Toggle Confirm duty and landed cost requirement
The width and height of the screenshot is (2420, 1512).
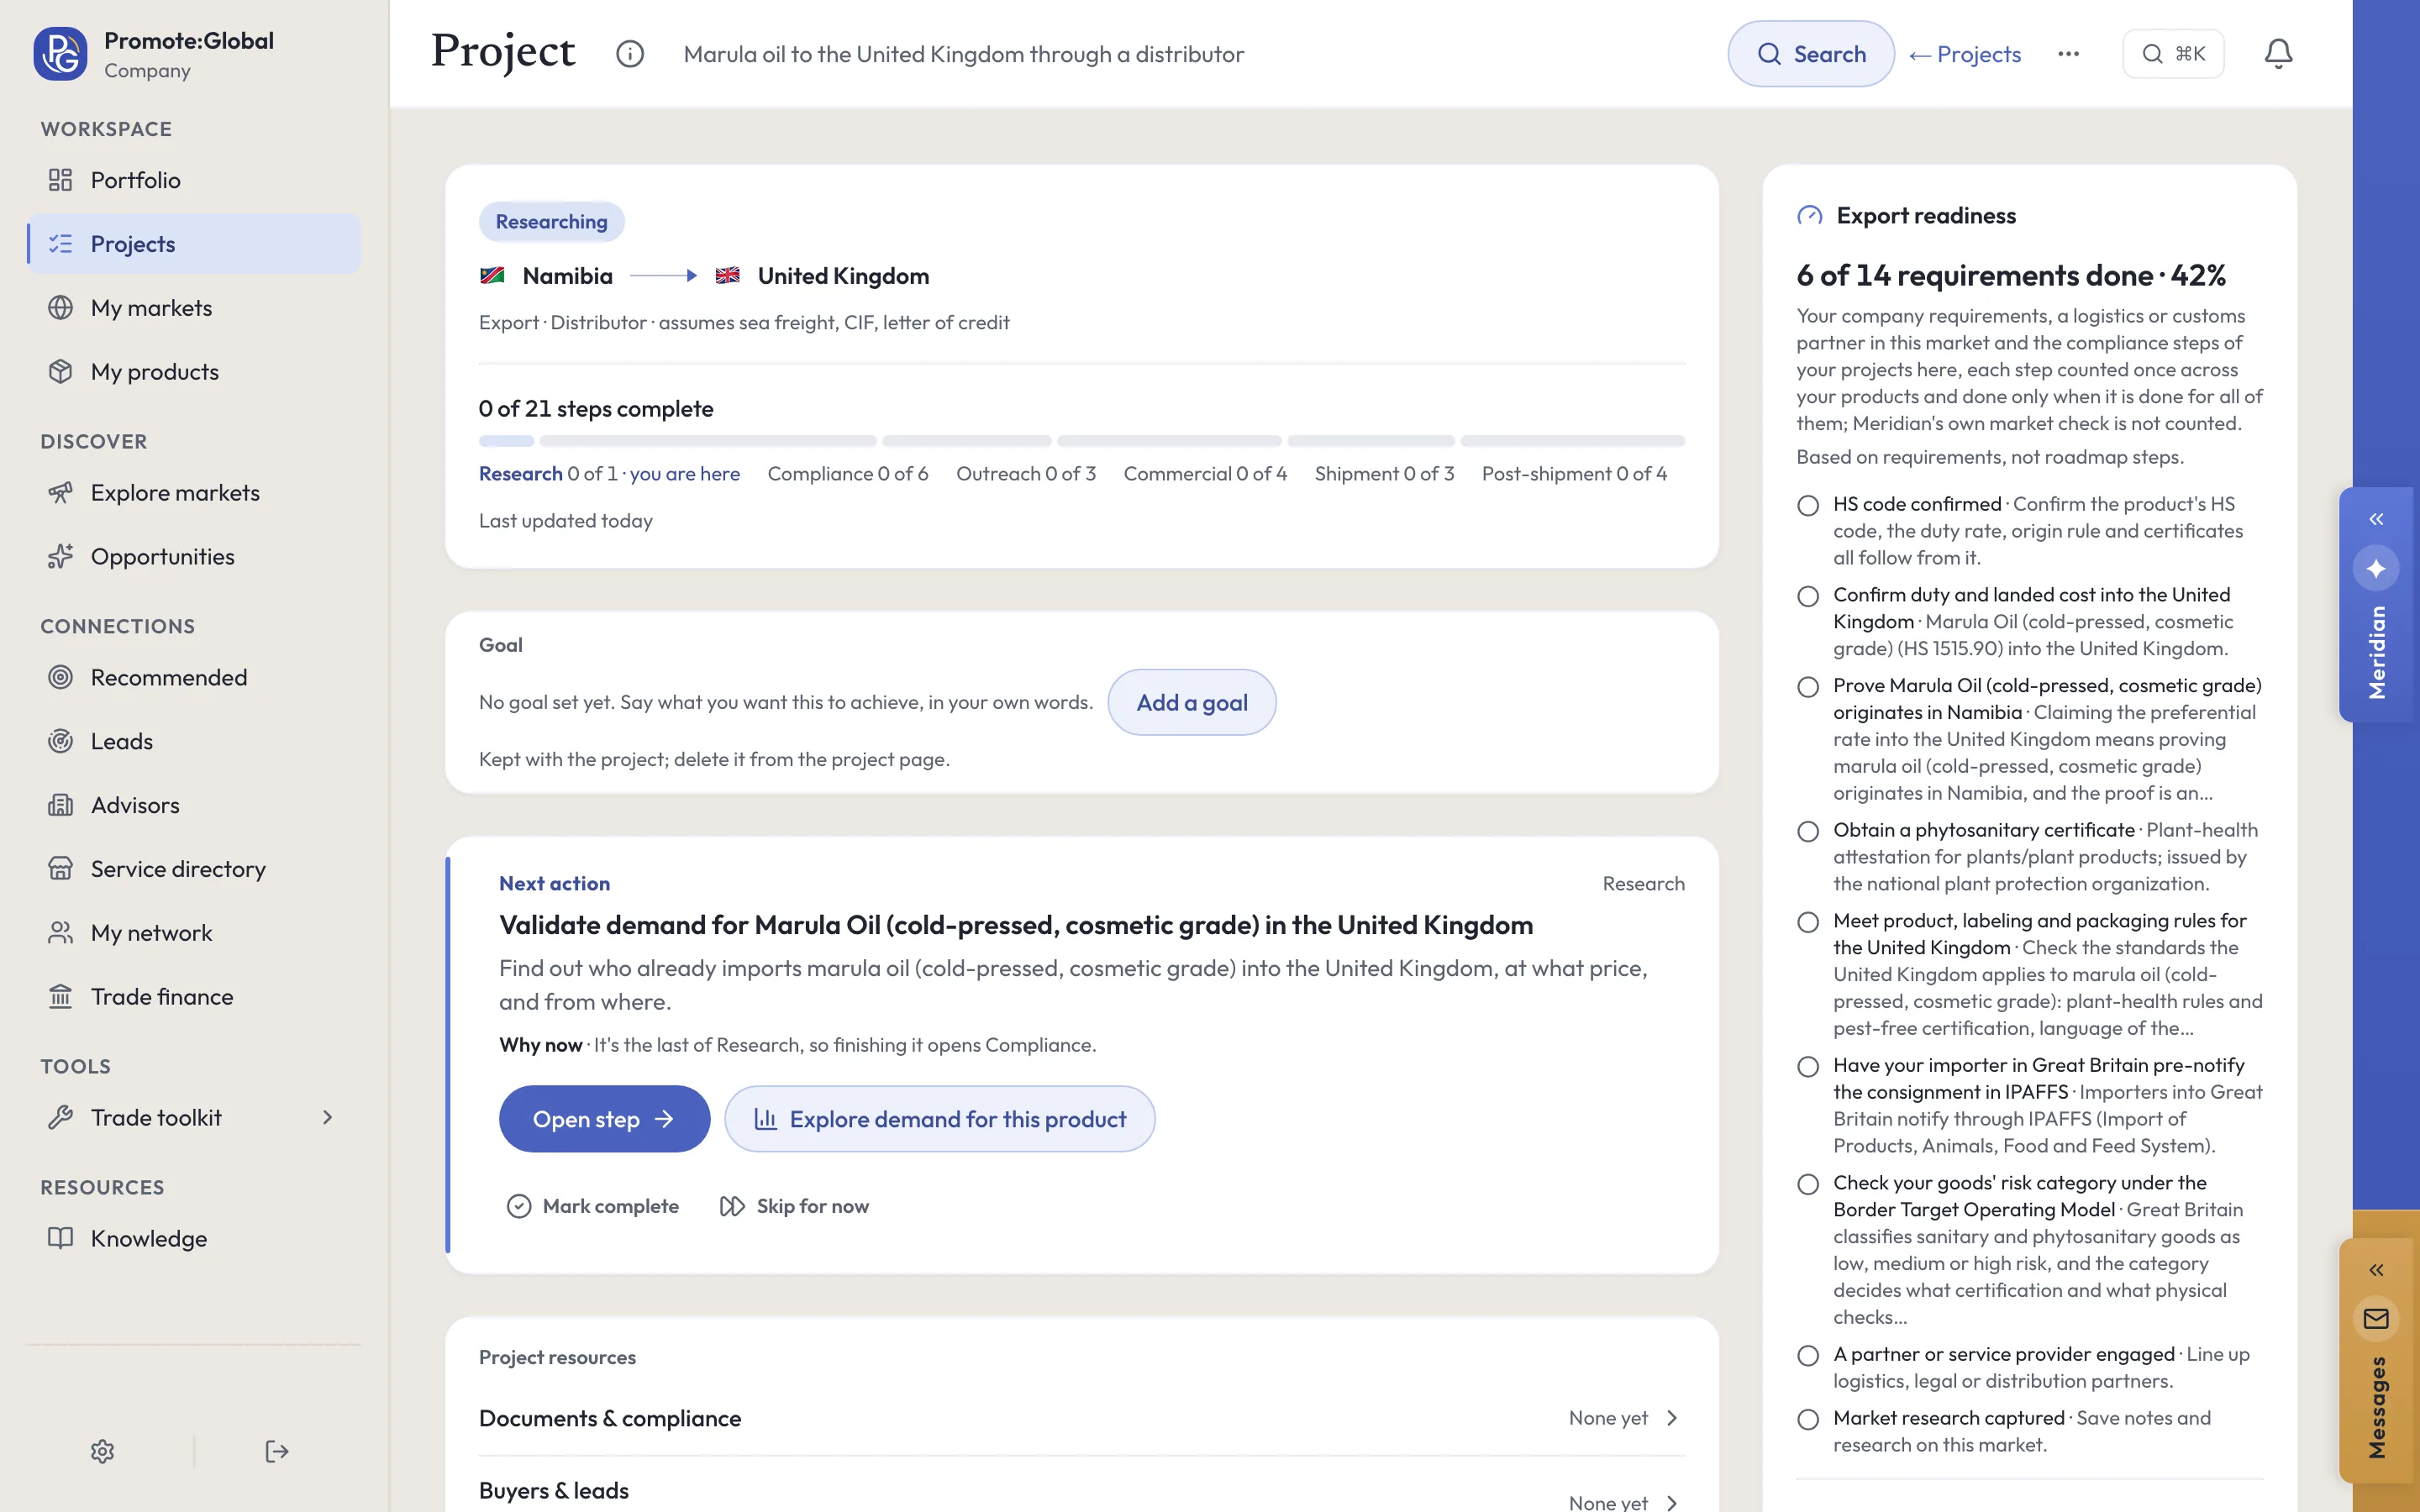[x=1807, y=596]
